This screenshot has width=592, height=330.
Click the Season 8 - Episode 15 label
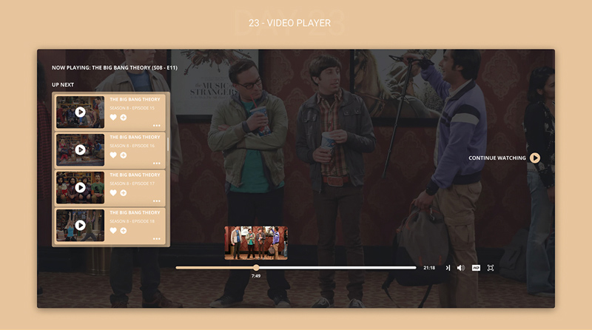132,108
